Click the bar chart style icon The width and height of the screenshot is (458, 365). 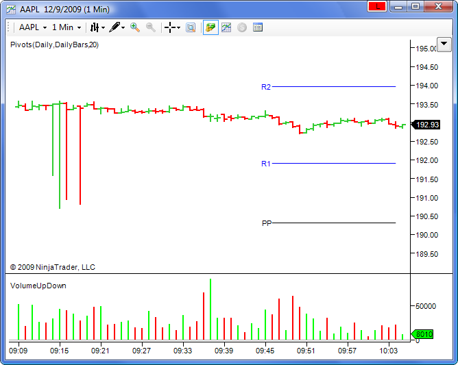click(x=95, y=27)
